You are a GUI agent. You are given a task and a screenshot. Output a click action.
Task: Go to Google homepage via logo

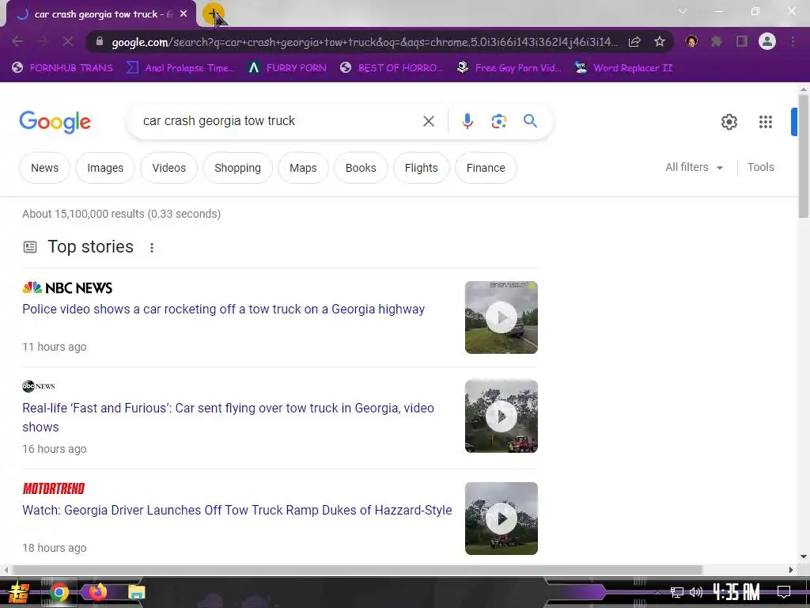(55, 122)
